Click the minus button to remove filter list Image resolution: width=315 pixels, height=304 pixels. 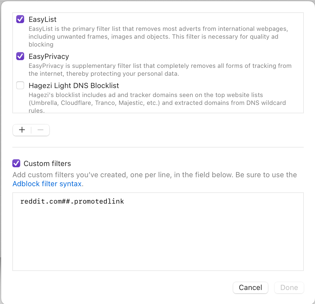[40, 130]
